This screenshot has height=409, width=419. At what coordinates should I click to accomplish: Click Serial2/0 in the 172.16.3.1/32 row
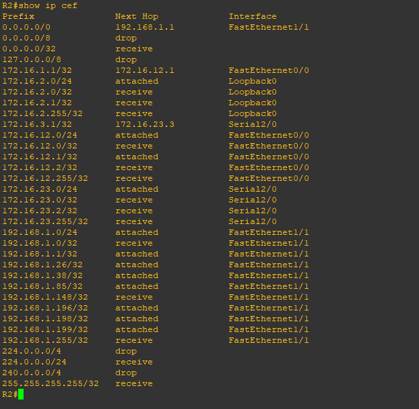(253, 124)
